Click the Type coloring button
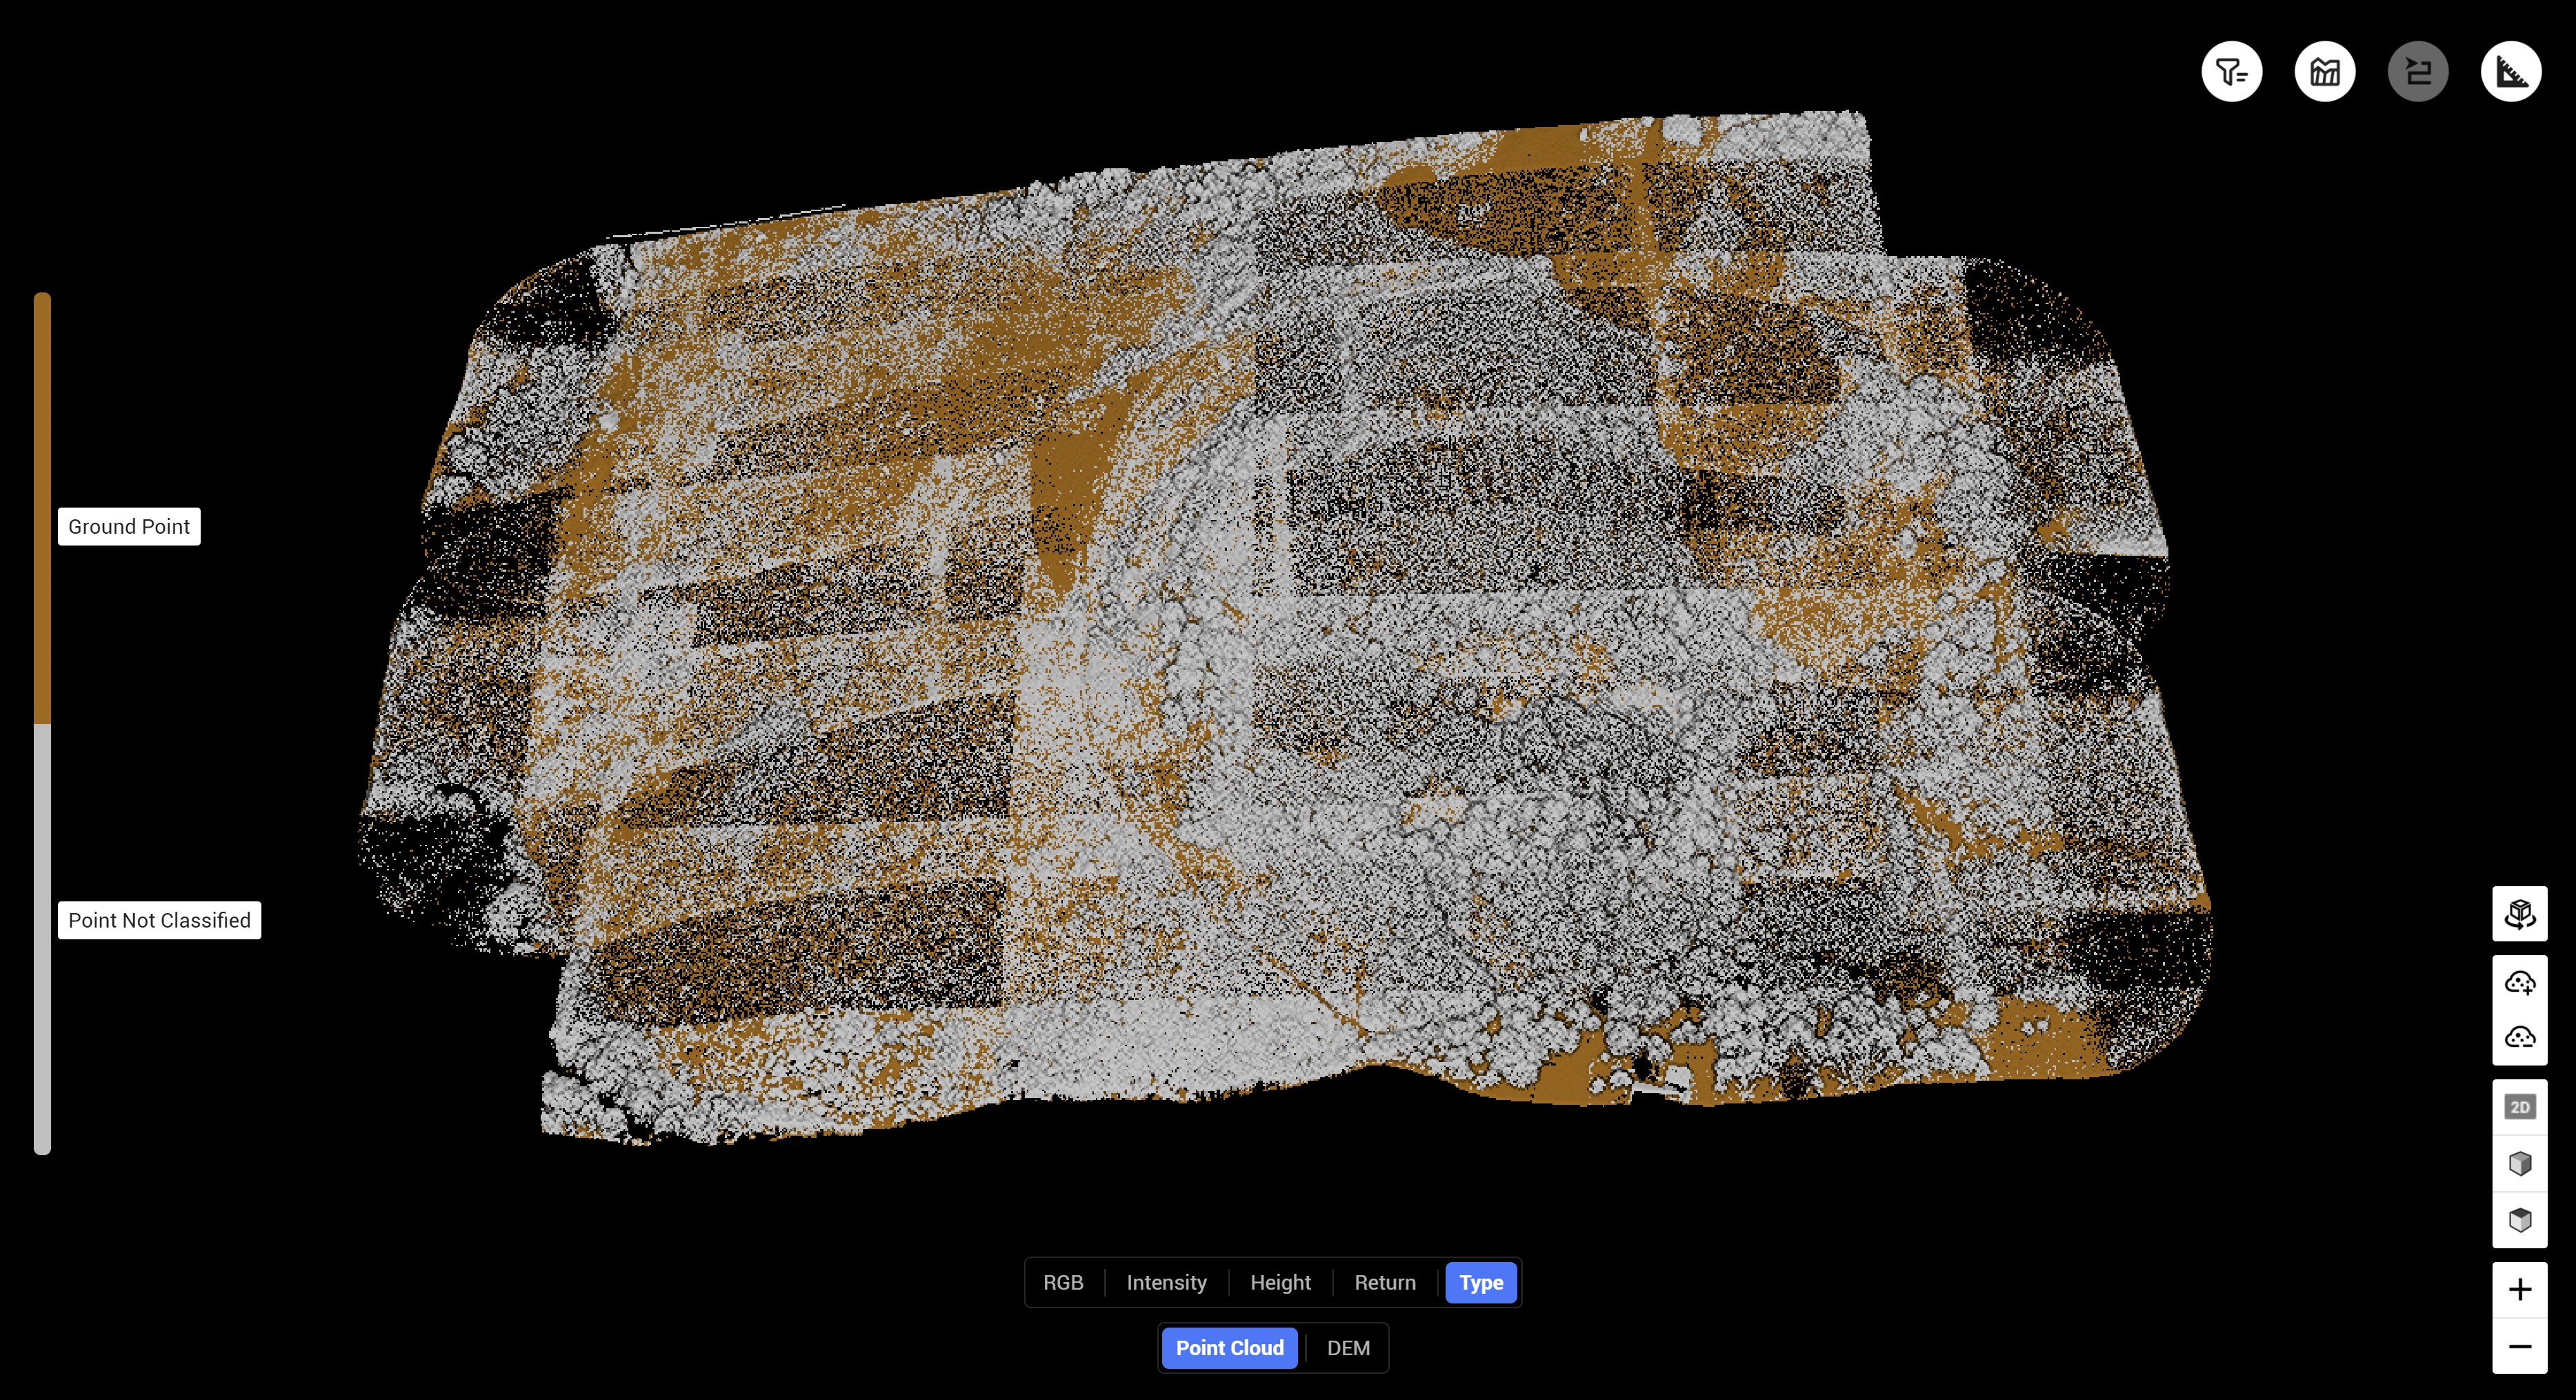Screen dimensions: 2576x1400 [x=1481, y=1282]
